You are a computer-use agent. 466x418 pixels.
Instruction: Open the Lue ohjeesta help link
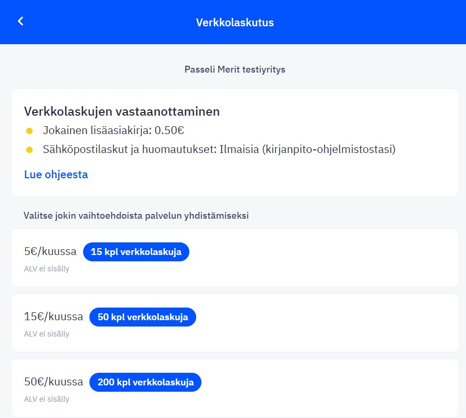click(x=56, y=175)
